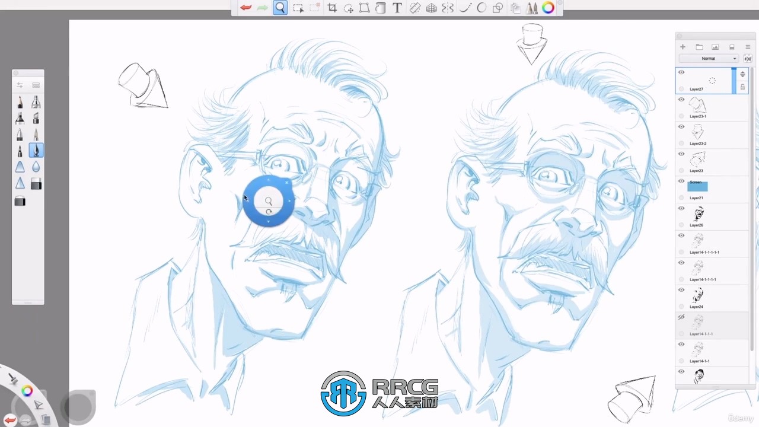This screenshot has width=759, height=427.
Task: Open the Layer Editor window icon
Action: (515, 8)
